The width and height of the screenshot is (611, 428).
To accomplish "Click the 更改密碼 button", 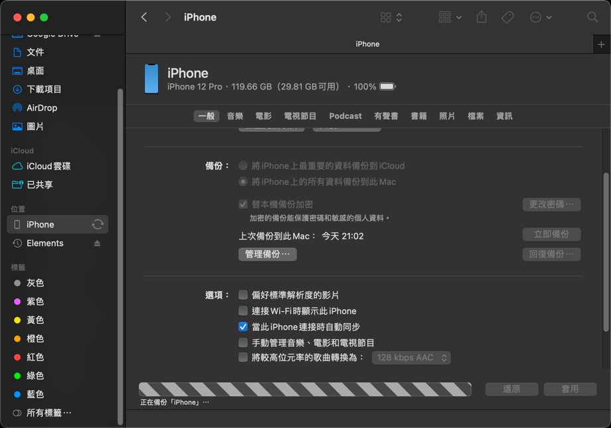I will (x=551, y=204).
